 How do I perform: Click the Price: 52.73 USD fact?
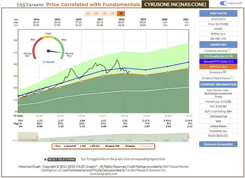tap(218, 24)
